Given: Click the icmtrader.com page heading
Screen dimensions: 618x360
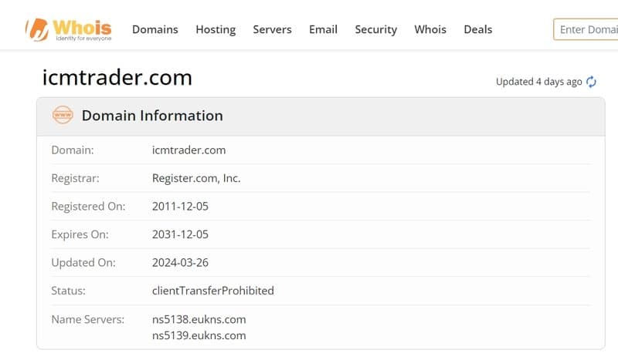Looking at the screenshot, I should (117, 78).
